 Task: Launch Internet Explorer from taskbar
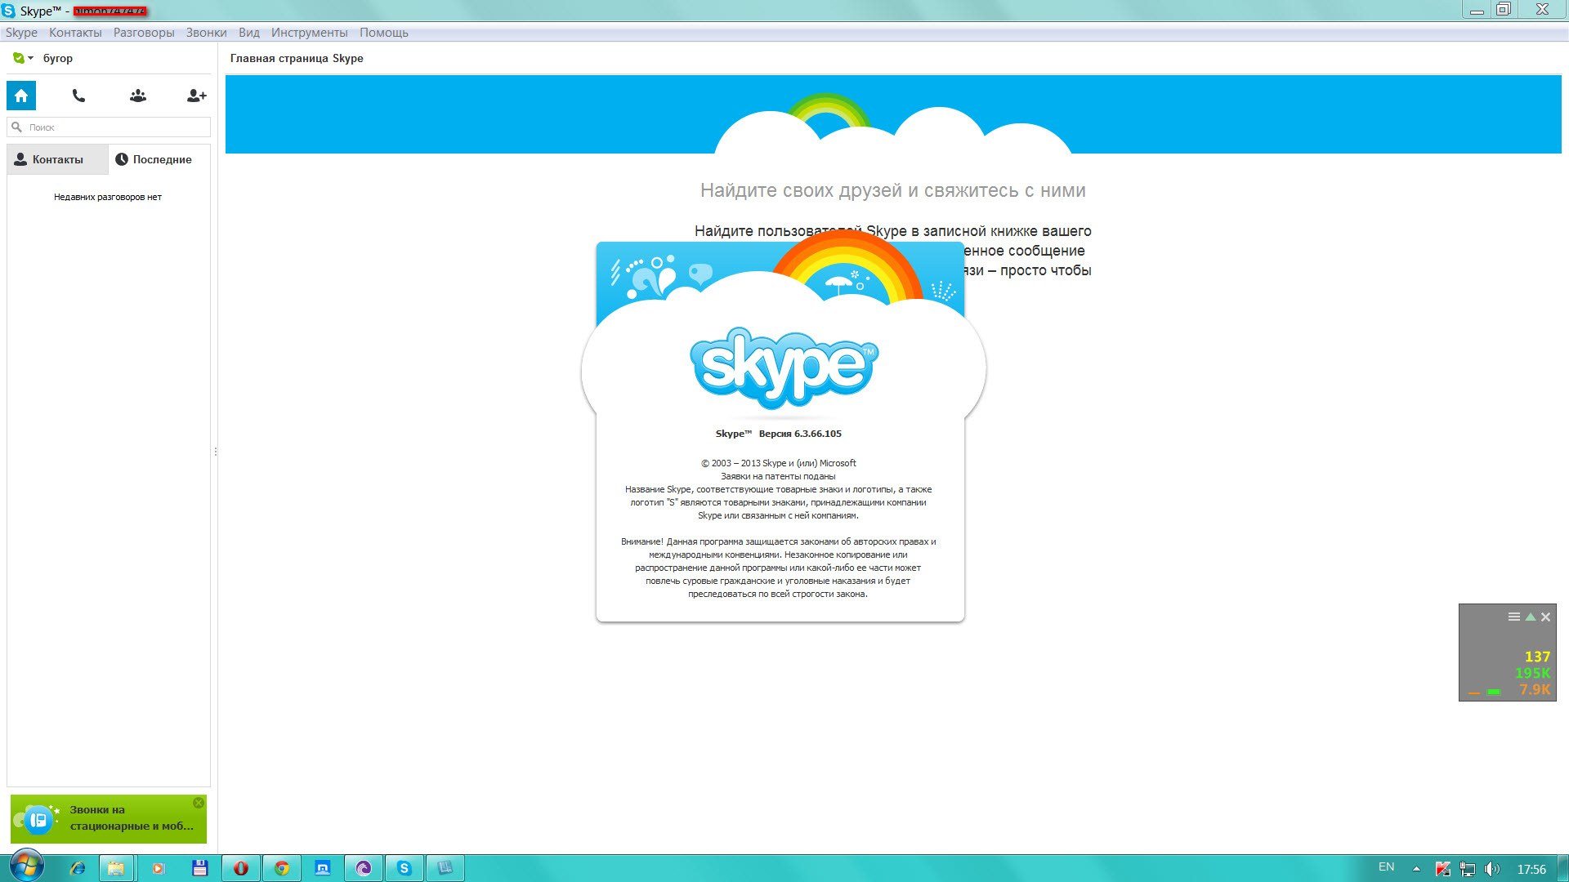point(78,868)
